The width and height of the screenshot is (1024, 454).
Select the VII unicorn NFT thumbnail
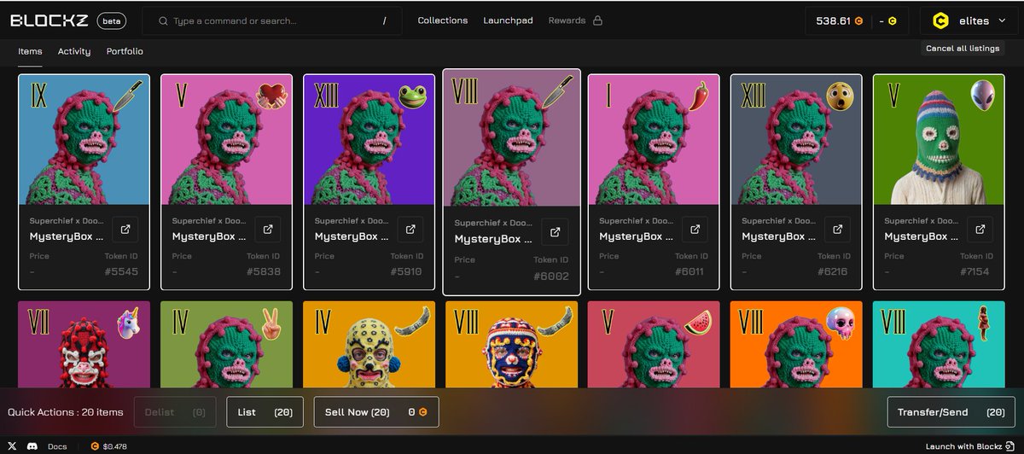point(84,344)
